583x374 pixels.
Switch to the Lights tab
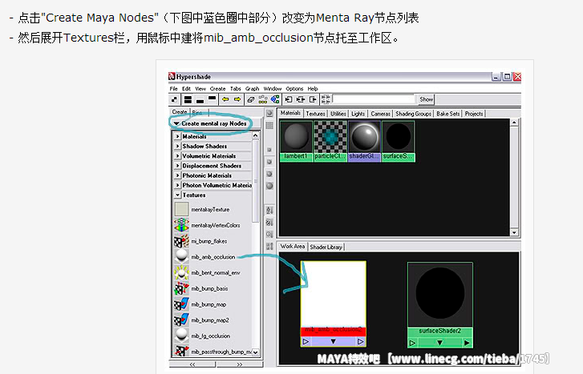pyautogui.click(x=358, y=114)
